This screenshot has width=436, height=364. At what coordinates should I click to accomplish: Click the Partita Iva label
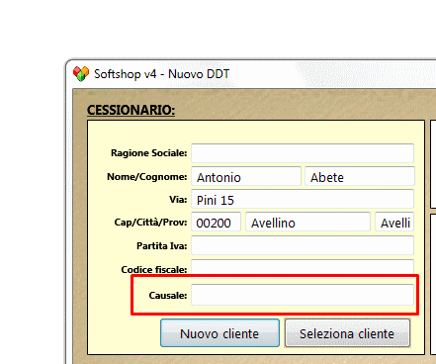pyautogui.click(x=162, y=245)
